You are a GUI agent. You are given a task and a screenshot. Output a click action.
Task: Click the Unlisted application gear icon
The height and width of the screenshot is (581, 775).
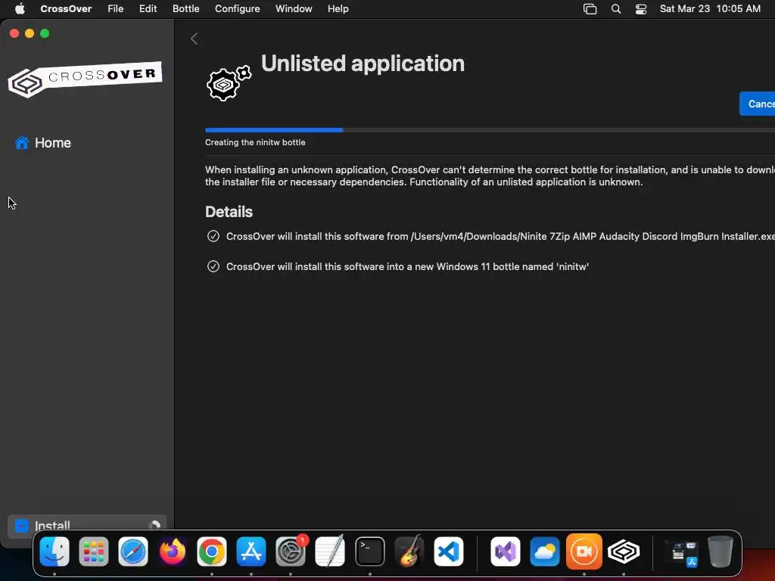point(229,83)
